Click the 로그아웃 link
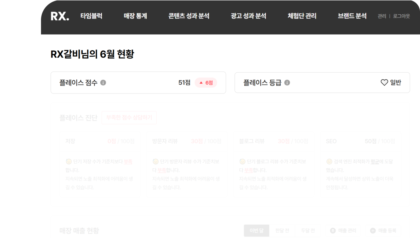The image size is (420, 238). pos(401,16)
